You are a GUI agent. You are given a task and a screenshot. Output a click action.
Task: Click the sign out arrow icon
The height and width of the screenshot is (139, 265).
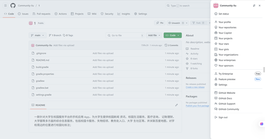[x=216, y=117]
